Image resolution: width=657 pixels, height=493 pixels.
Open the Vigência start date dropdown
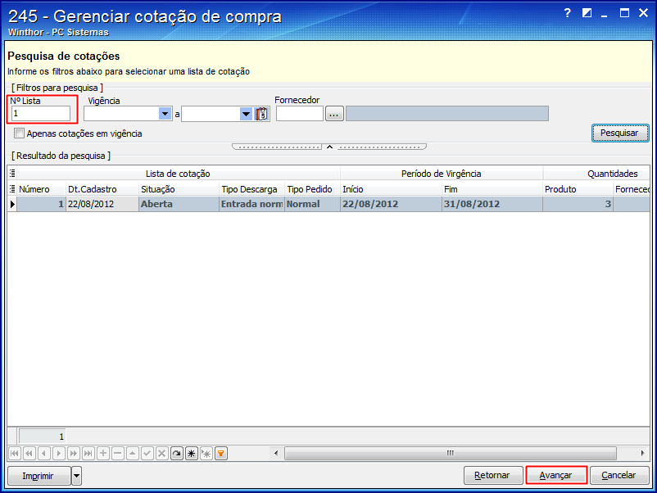(x=165, y=114)
